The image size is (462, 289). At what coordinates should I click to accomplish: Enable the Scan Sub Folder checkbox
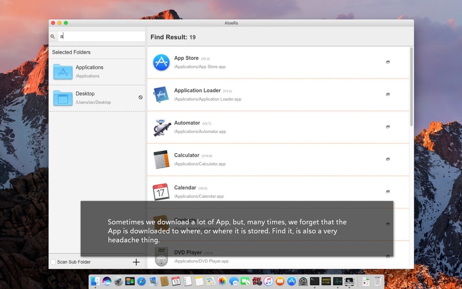[x=53, y=262]
